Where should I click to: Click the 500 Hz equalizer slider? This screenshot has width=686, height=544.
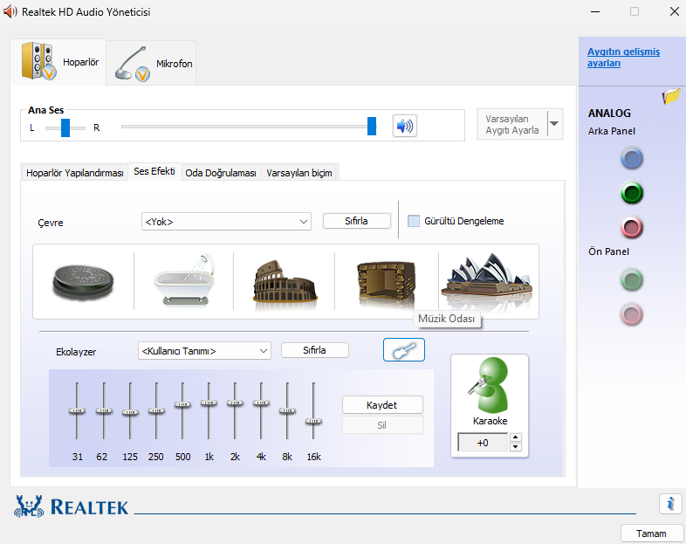[x=182, y=404]
